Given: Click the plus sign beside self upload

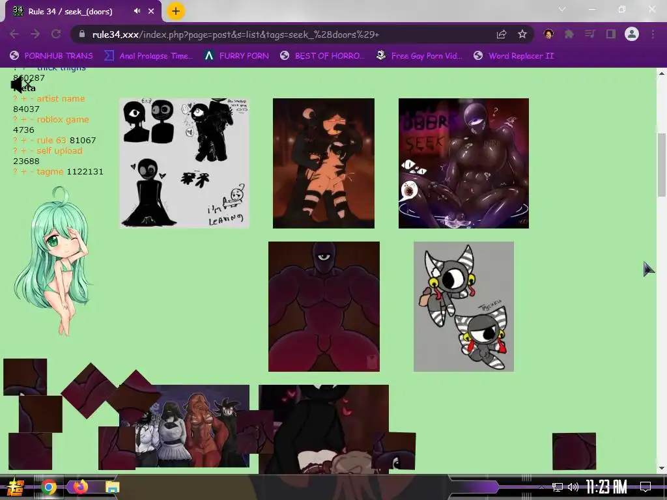Looking at the screenshot, I should [x=24, y=150].
